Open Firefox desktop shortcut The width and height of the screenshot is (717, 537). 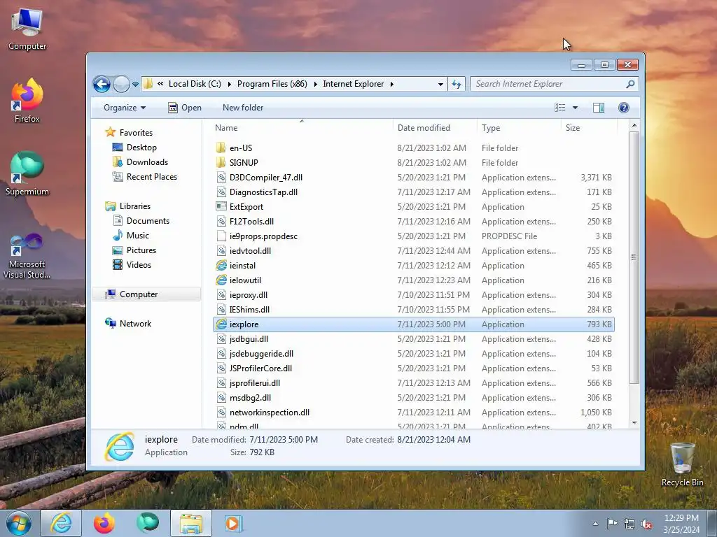coord(27,101)
